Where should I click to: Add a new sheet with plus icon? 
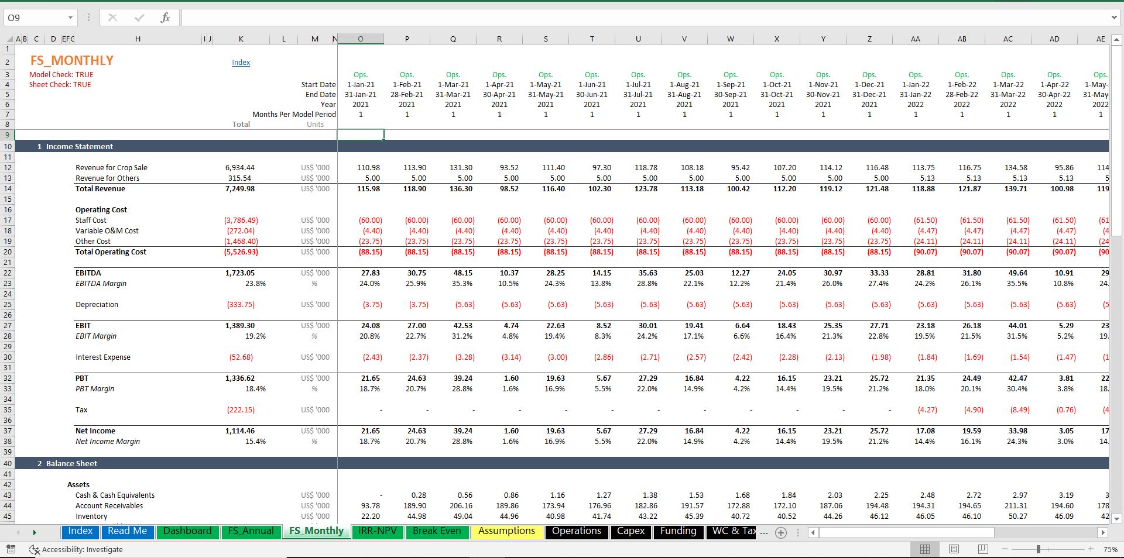(x=780, y=532)
